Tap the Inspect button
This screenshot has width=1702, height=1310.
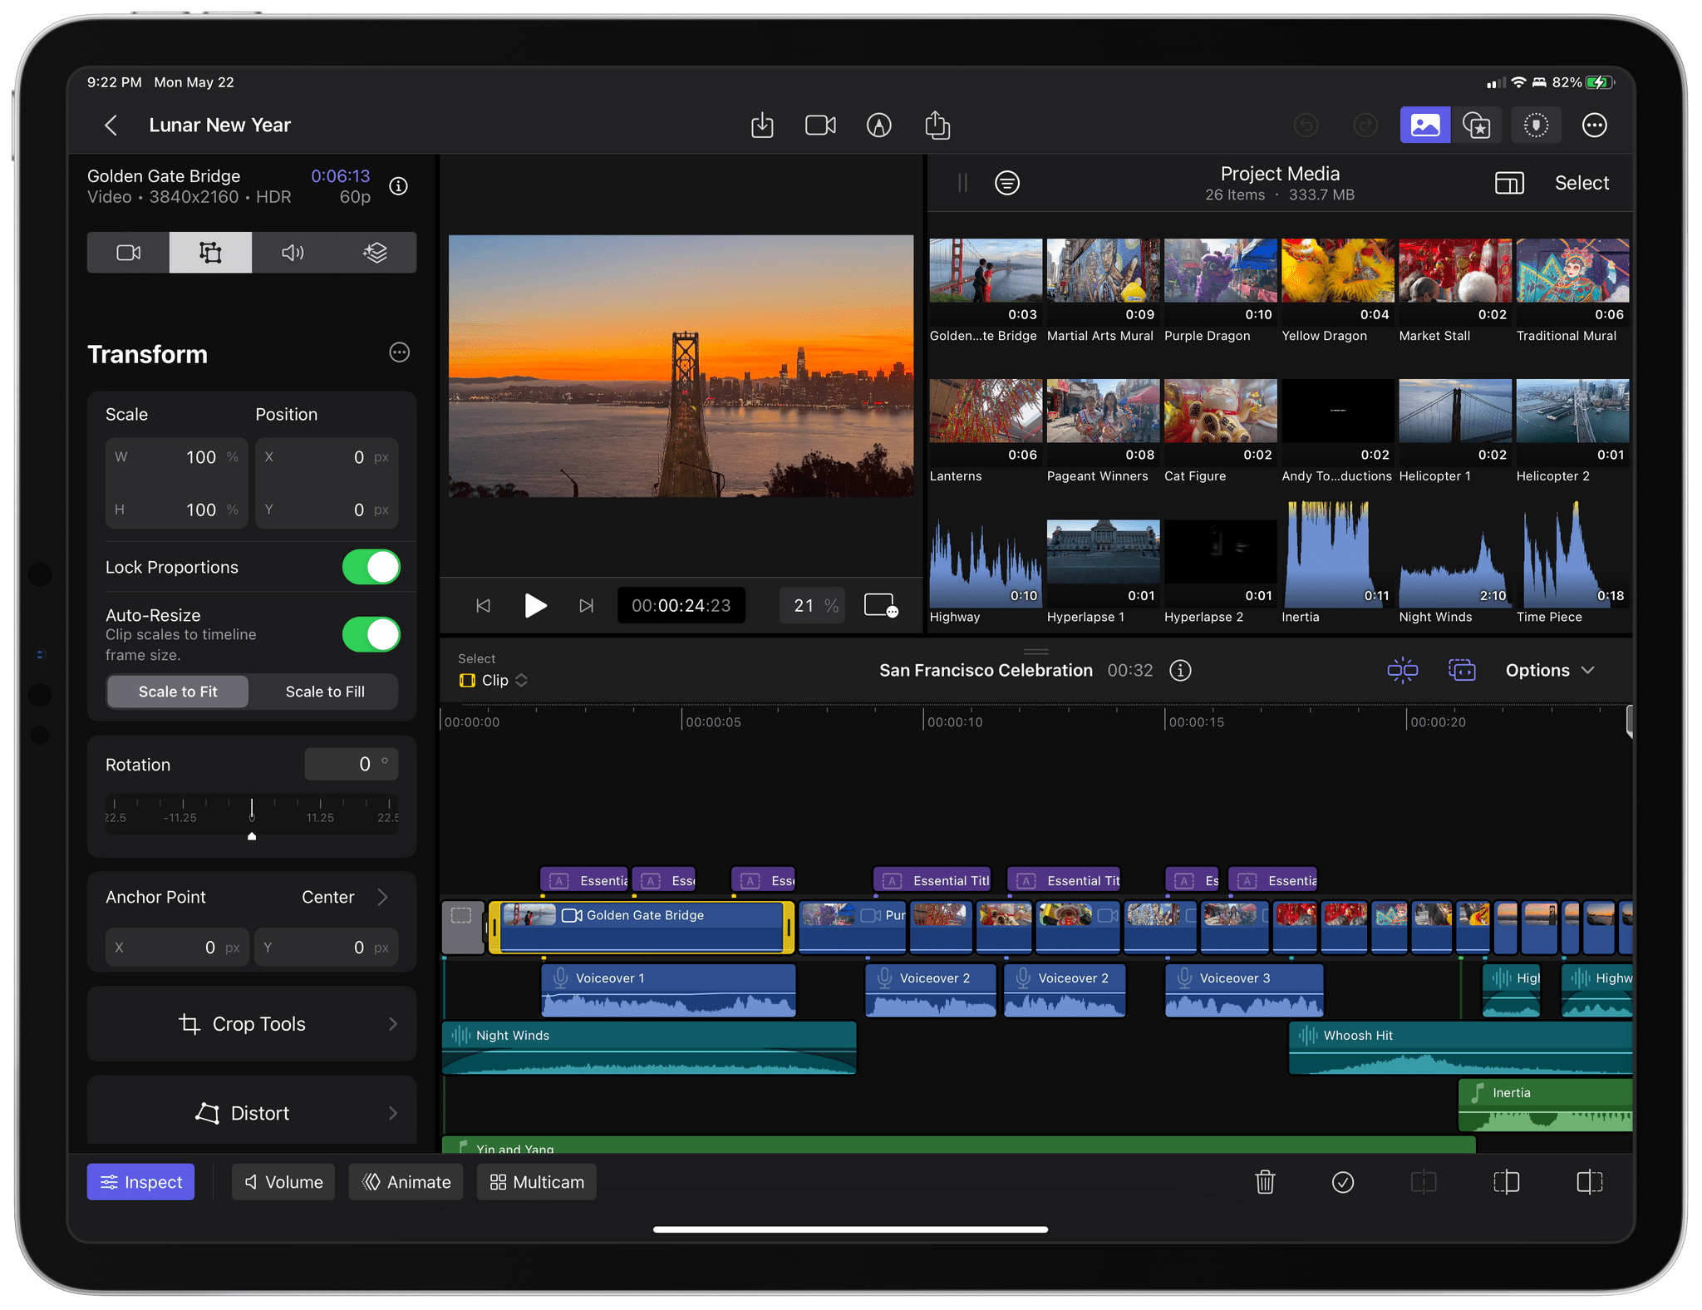click(140, 1182)
